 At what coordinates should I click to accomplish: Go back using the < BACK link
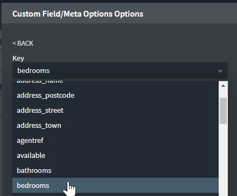[23, 43]
